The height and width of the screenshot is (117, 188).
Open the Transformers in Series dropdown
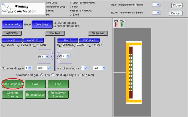pos(156,13)
